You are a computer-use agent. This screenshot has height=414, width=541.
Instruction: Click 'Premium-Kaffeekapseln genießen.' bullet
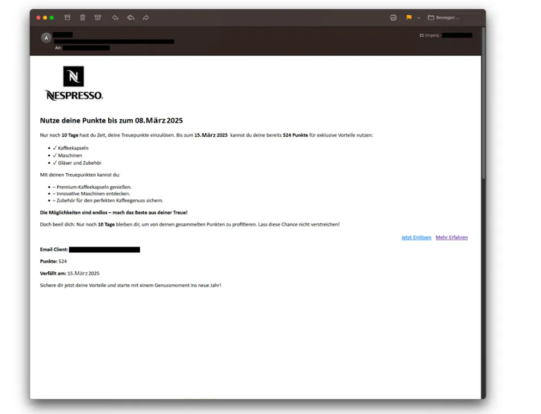[x=92, y=187]
